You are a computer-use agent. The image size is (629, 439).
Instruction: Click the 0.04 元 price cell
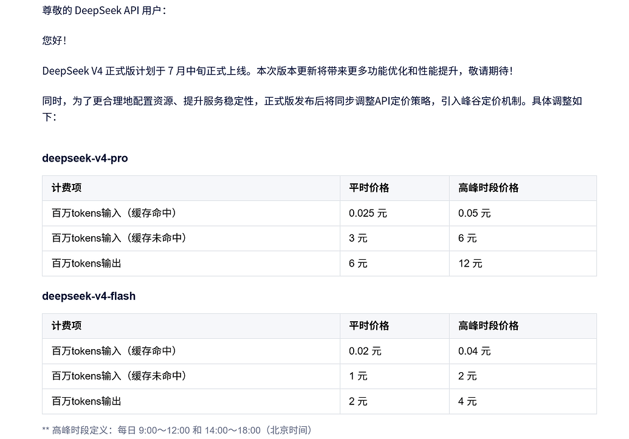tap(475, 351)
